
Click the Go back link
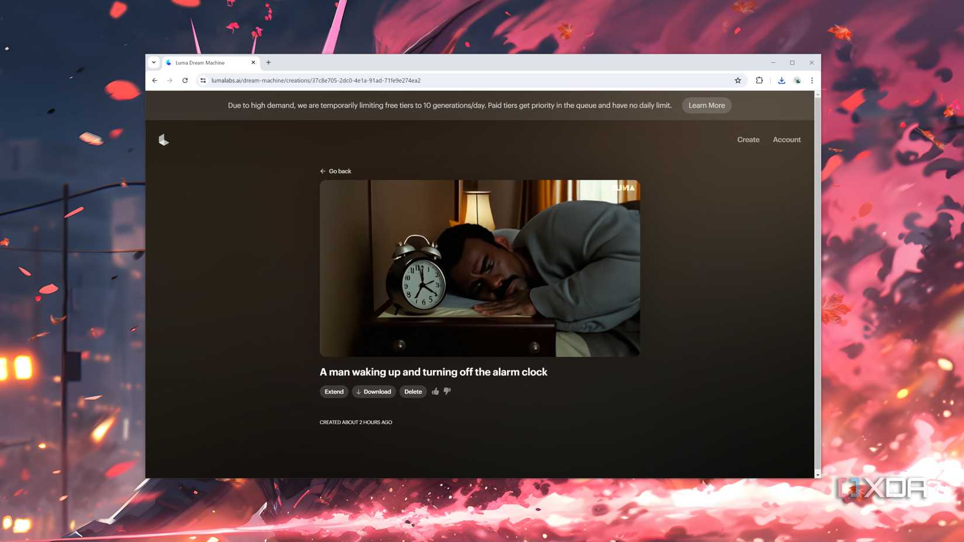335,171
